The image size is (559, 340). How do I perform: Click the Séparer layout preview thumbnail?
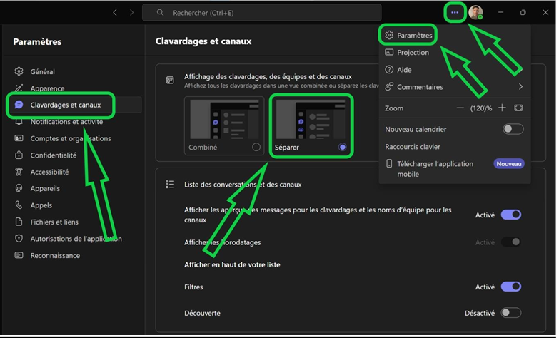point(311,119)
